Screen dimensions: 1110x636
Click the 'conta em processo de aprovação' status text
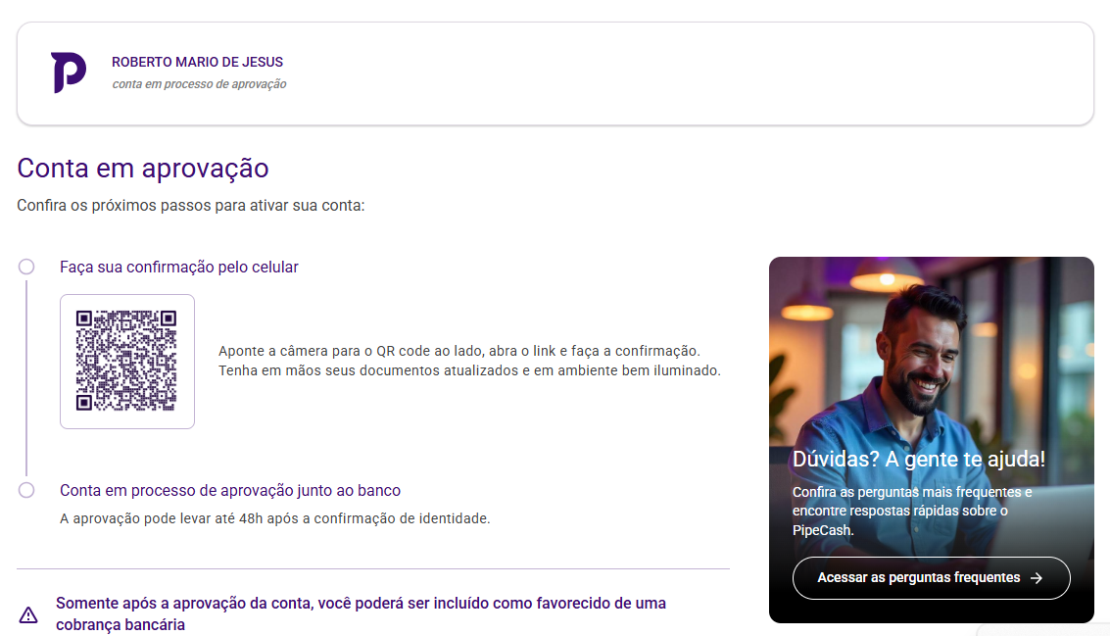pyautogui.click(x=199, y=84)
